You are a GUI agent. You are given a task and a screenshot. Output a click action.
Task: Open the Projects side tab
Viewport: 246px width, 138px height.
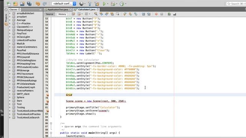click(x=6, y=18)
